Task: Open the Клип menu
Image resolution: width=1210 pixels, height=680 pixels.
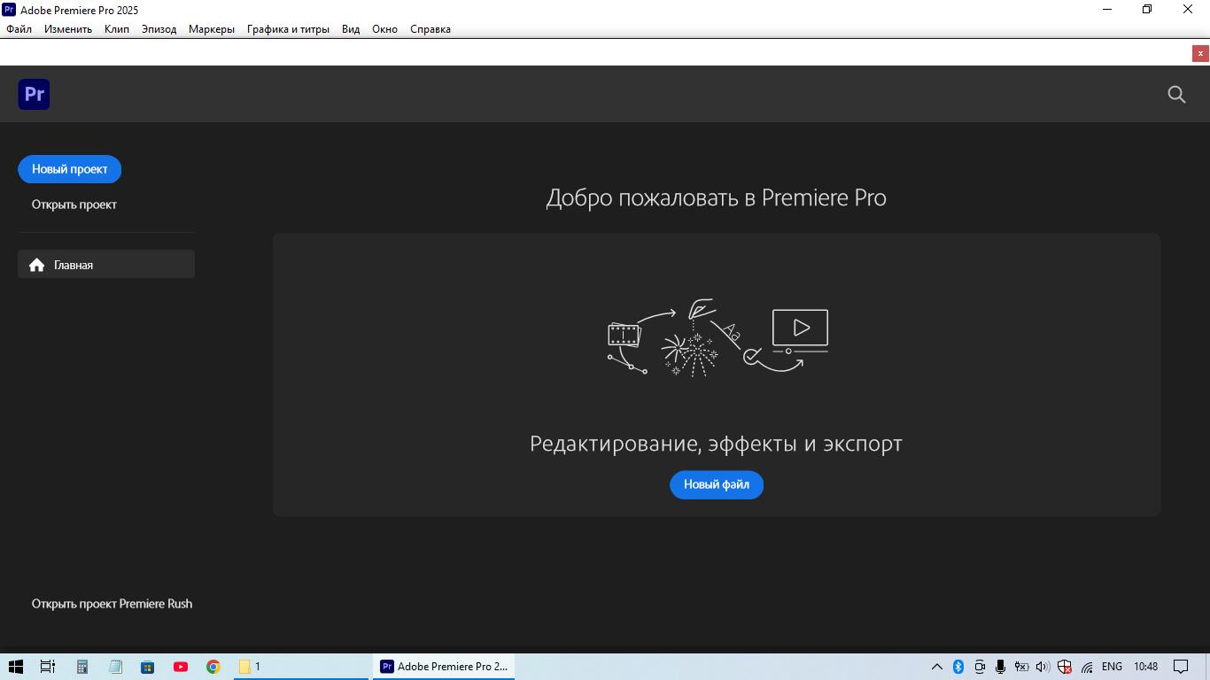Action: 117,29
